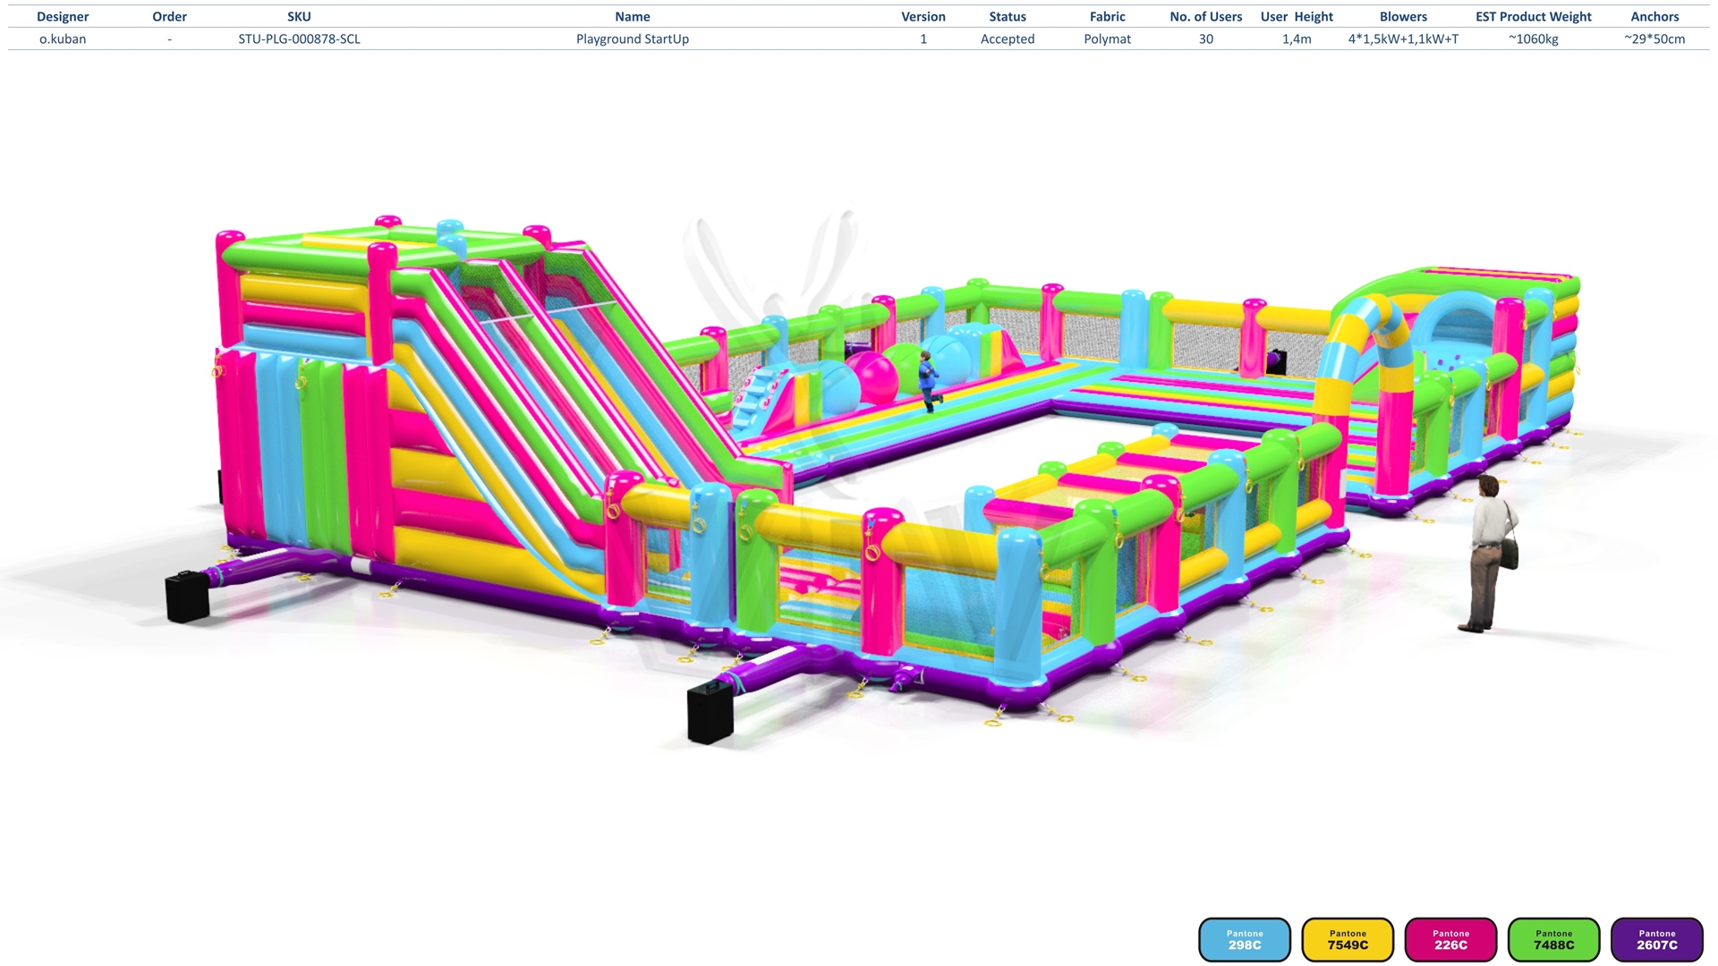Click the User Height header

pyautogui.click(x=1297, y=17)
